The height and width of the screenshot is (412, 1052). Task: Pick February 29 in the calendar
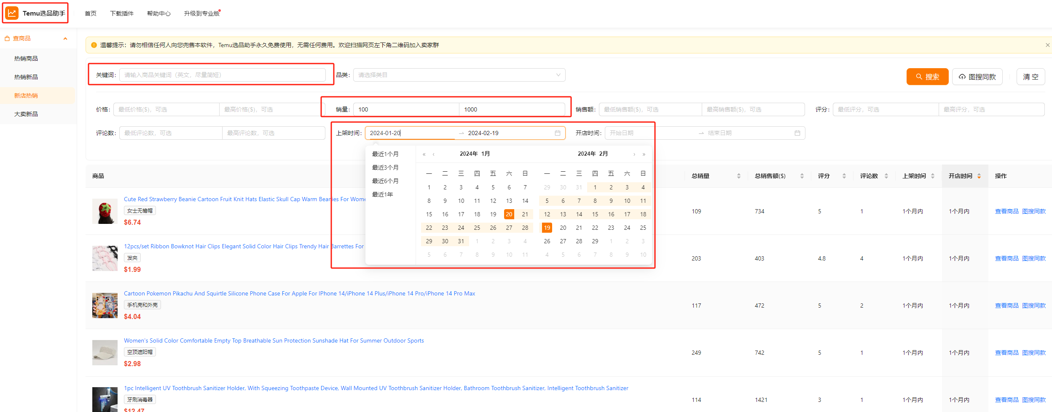[595, 241]
